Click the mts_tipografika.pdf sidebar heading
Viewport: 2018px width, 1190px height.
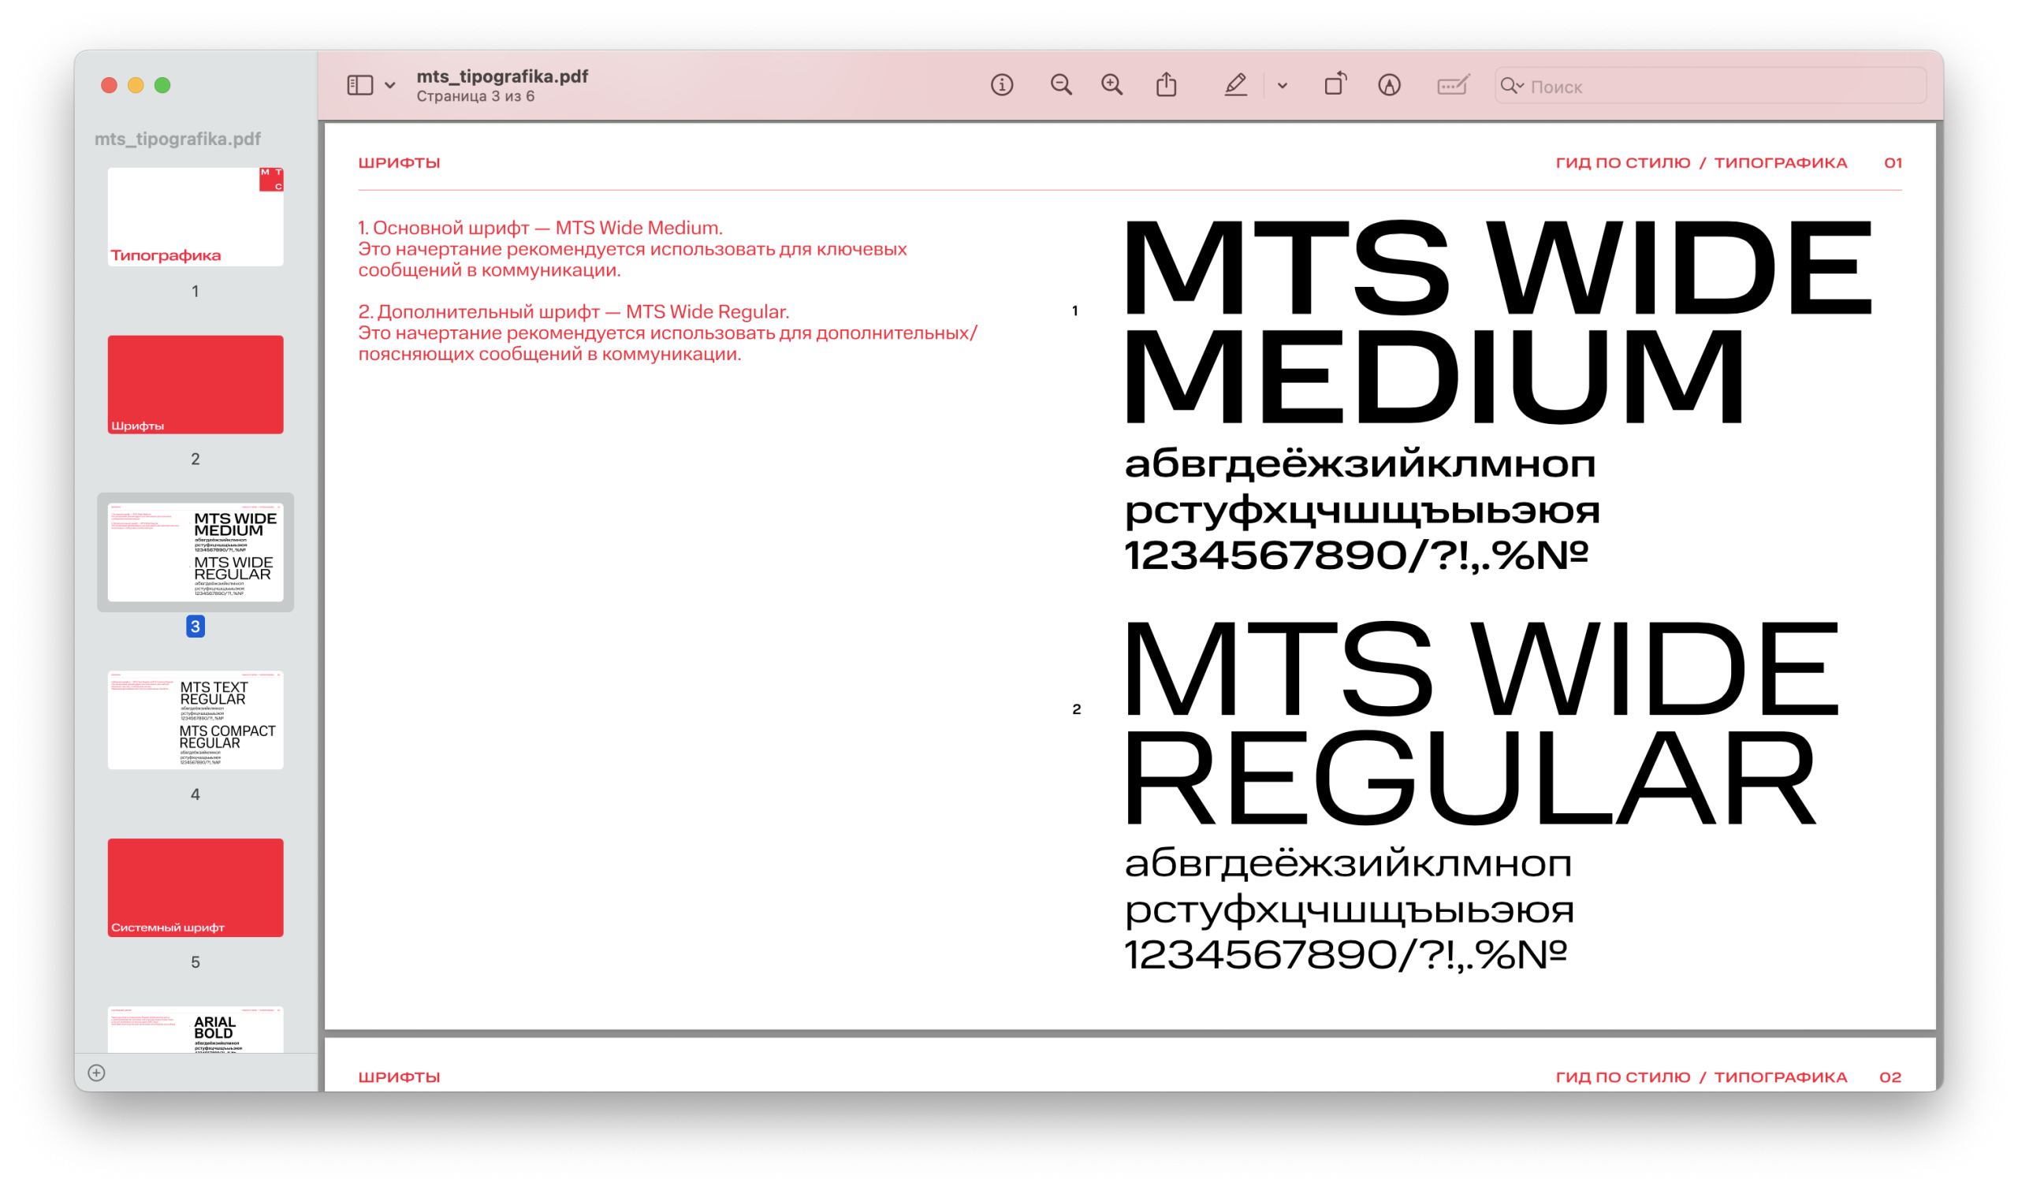pos(177,139)
